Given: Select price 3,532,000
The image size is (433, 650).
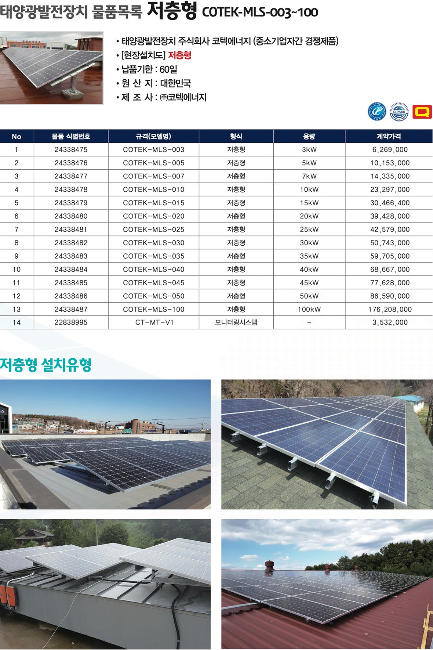Looking at the screenshot, I should tap(390, 322).
